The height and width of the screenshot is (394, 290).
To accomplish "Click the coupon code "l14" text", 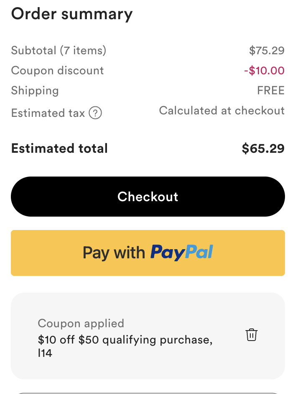I will 45,354.
